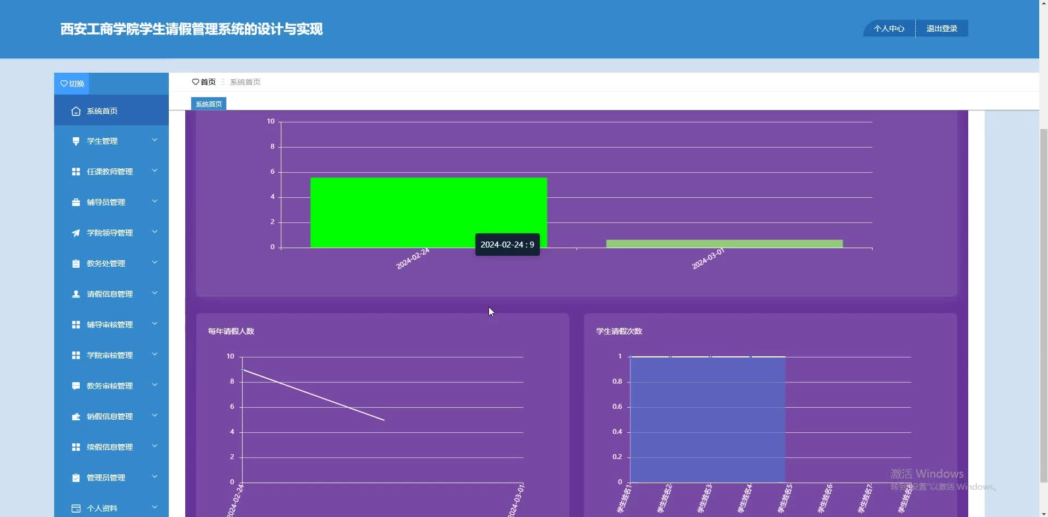Click the home icon beside 系统首页
1048x517 pixels.
[76, 111]
